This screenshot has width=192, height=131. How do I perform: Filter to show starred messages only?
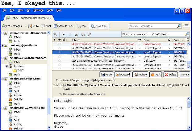(70, 34)
